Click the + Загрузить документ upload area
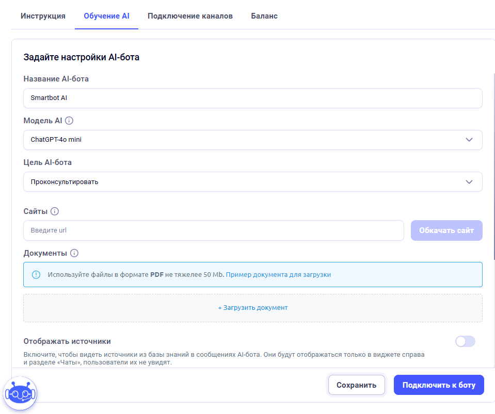 252,308
